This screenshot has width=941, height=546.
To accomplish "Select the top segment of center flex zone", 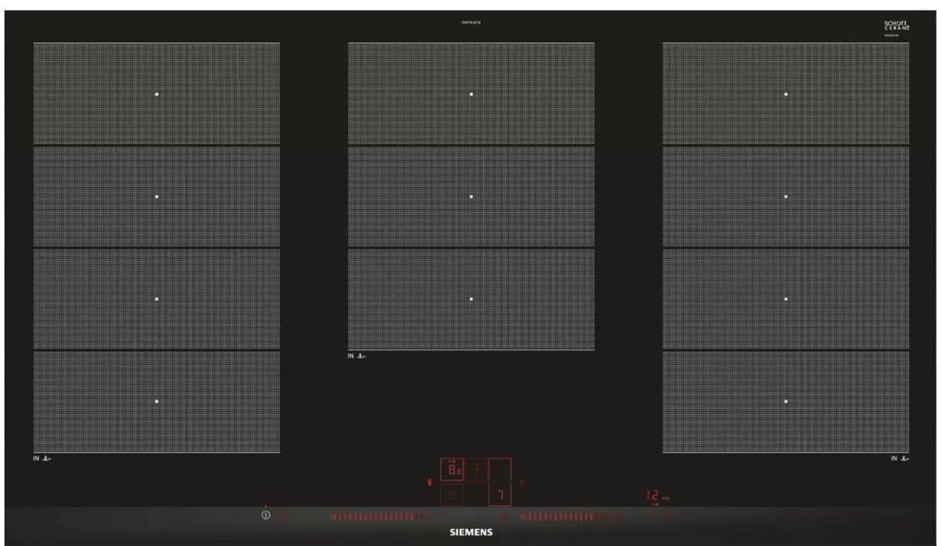I will pos(471,93).
